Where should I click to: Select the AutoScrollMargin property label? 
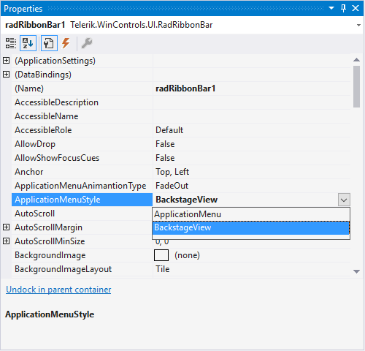[x=48, y=227]
